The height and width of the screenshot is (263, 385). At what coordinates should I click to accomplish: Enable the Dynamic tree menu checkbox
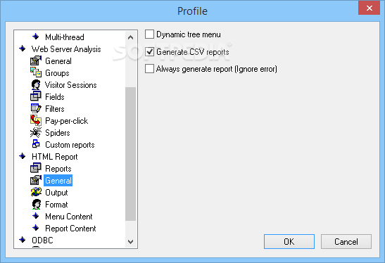pos(149,34)
